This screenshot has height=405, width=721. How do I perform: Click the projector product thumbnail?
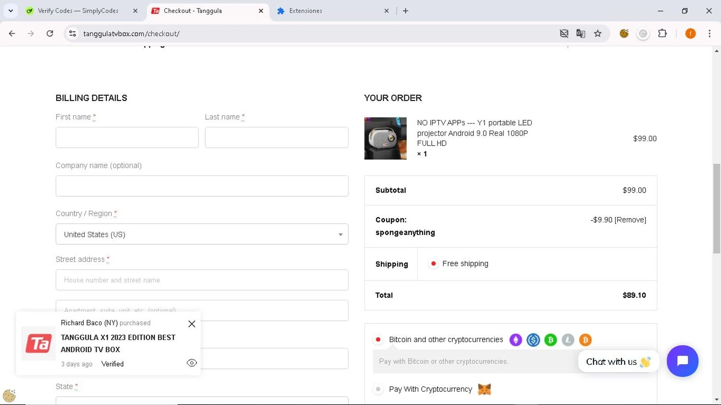pos(385,138)
